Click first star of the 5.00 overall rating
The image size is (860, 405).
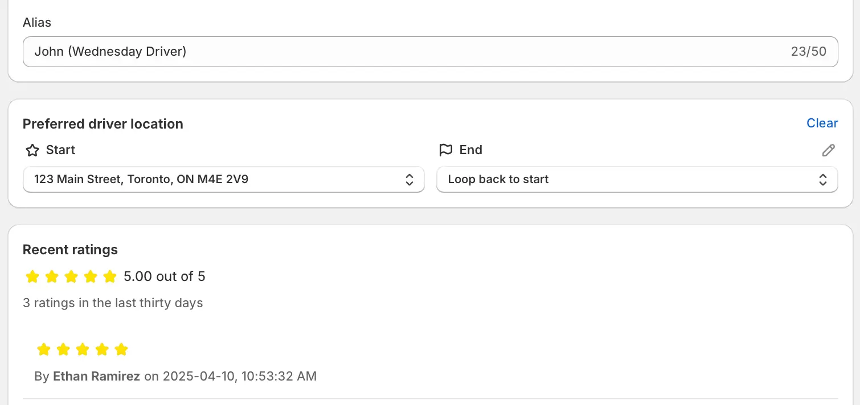point(32,277)
